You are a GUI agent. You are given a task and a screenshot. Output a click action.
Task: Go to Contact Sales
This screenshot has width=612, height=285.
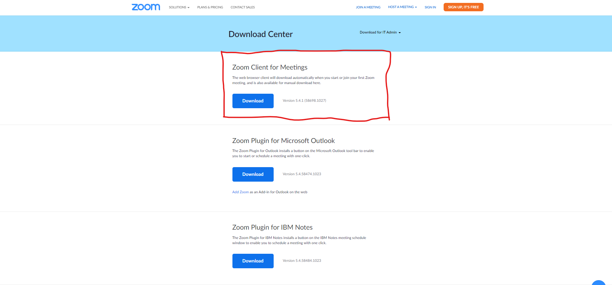tap(242, 7)
